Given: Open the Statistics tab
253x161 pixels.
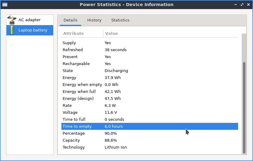Looking at the screenshot, I should click(x=120, y=20).
